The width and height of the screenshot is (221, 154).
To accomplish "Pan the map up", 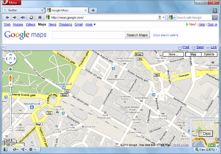I will [x=11, y=55].
